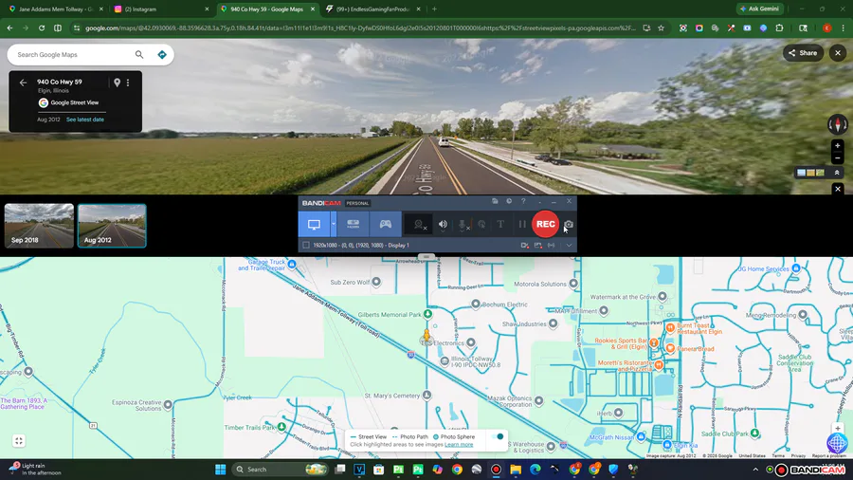Switch to the (2) Instagram tab

162,9
